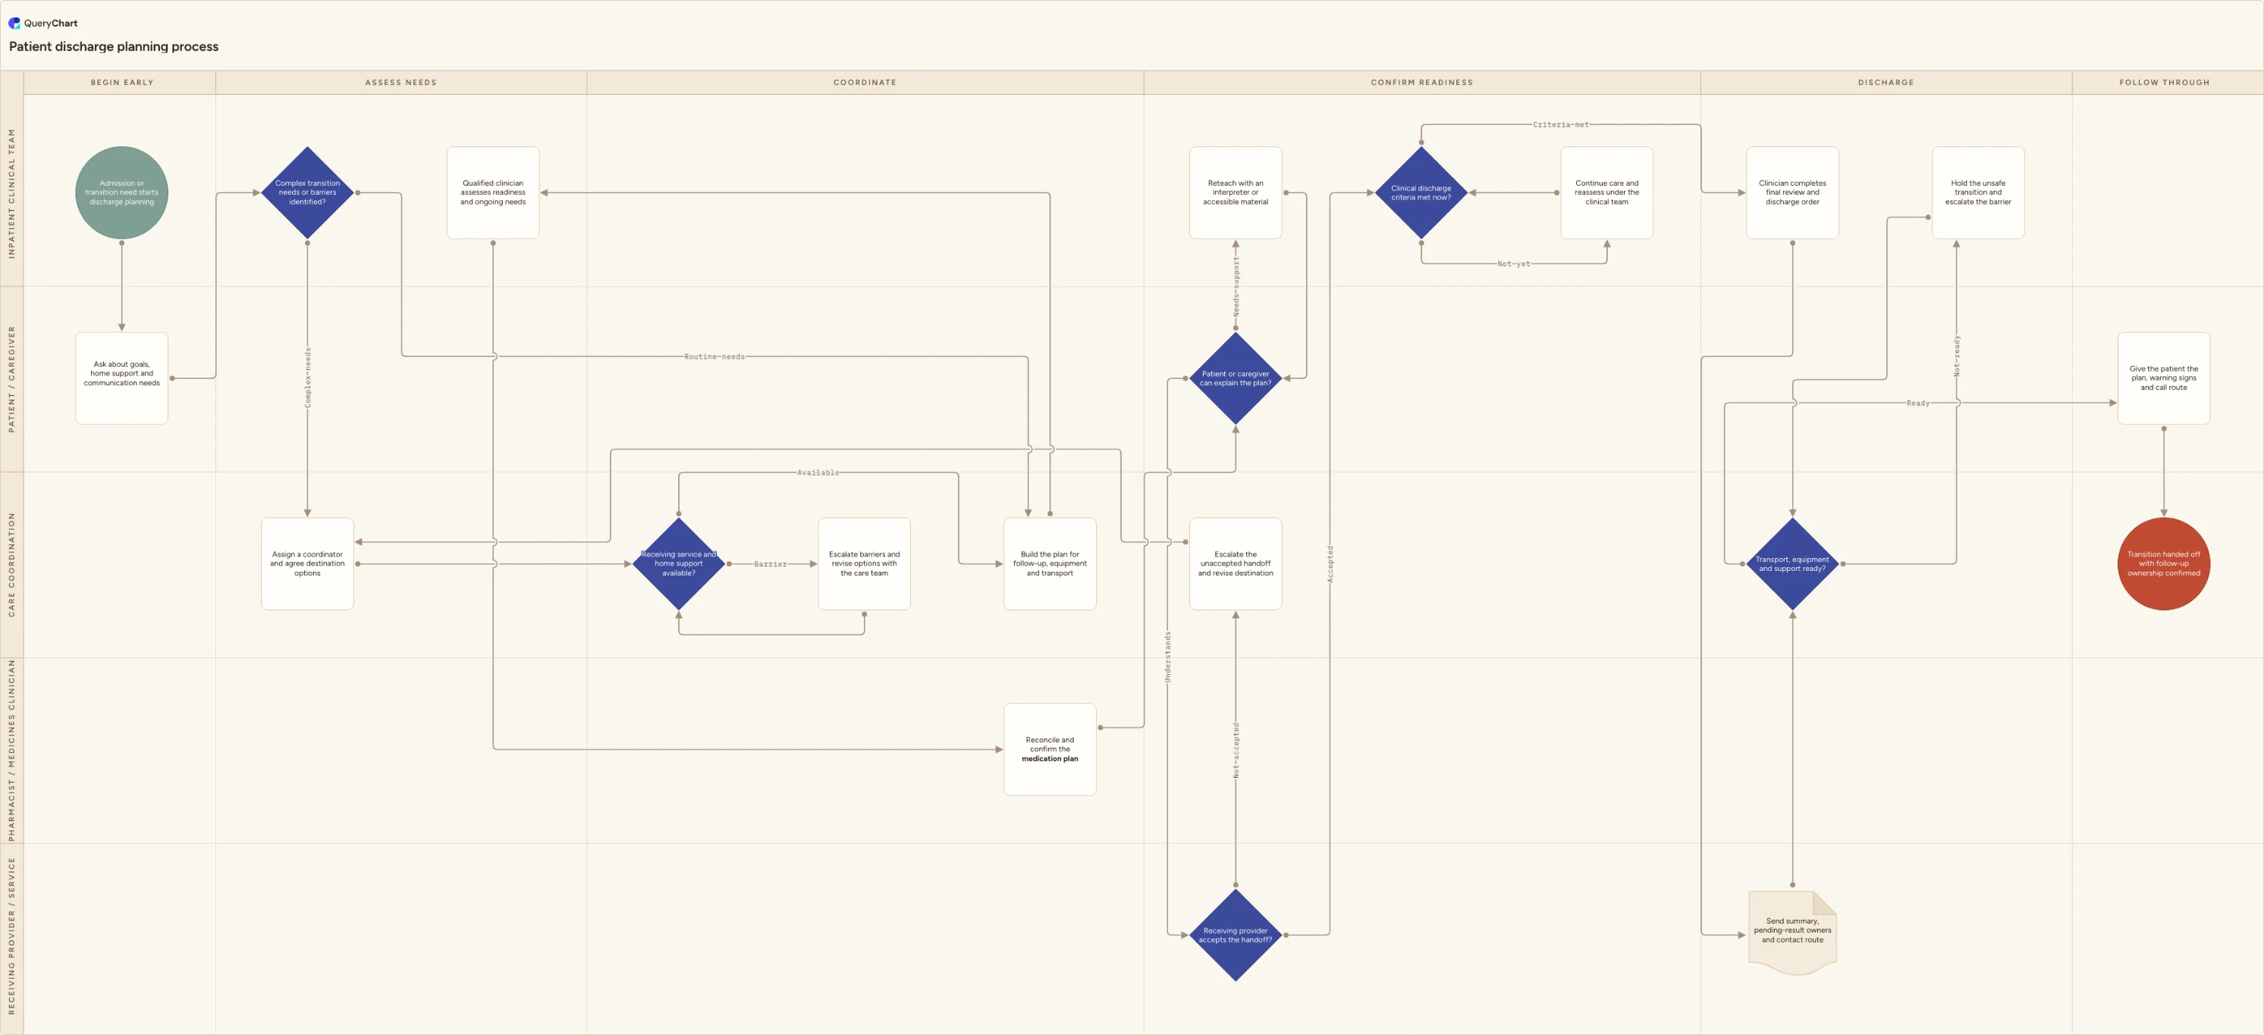
Task: Click 'Escalate the unaccepted handoff' node
Action: click(1236, 563)
